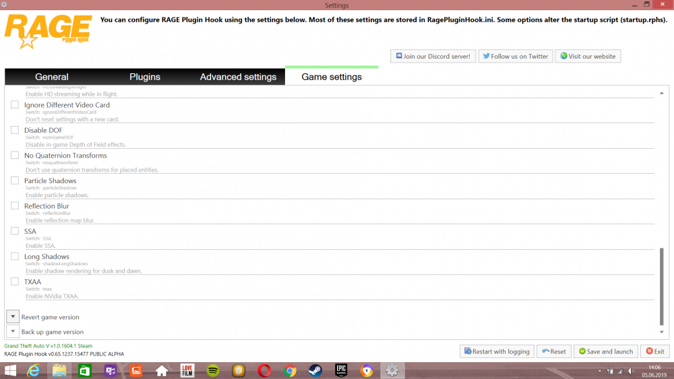Open the round orange-purple taskbar app
Viewport: 674px width, 379px height.
367,370
